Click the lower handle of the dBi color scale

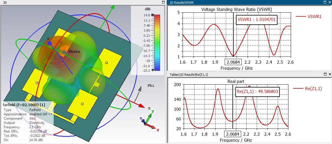(x=153, y=70)
